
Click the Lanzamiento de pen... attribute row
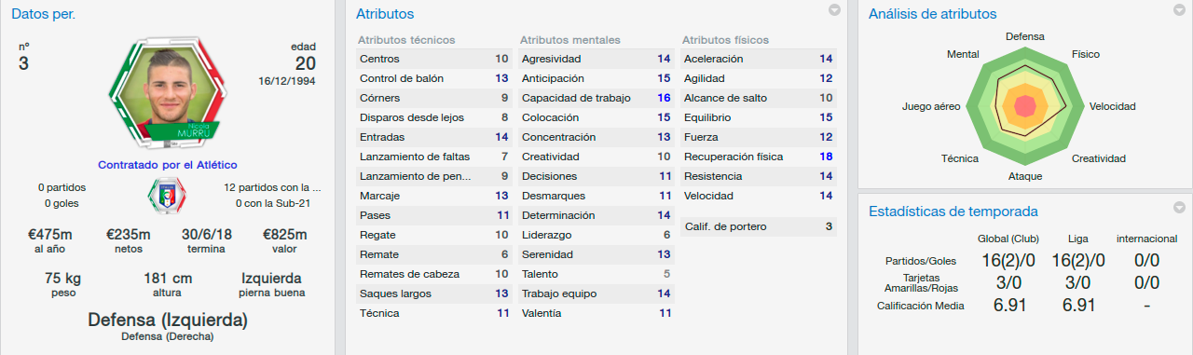[434, 176]
